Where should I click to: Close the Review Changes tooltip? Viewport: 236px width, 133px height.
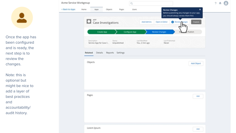[x=200, y=10]
